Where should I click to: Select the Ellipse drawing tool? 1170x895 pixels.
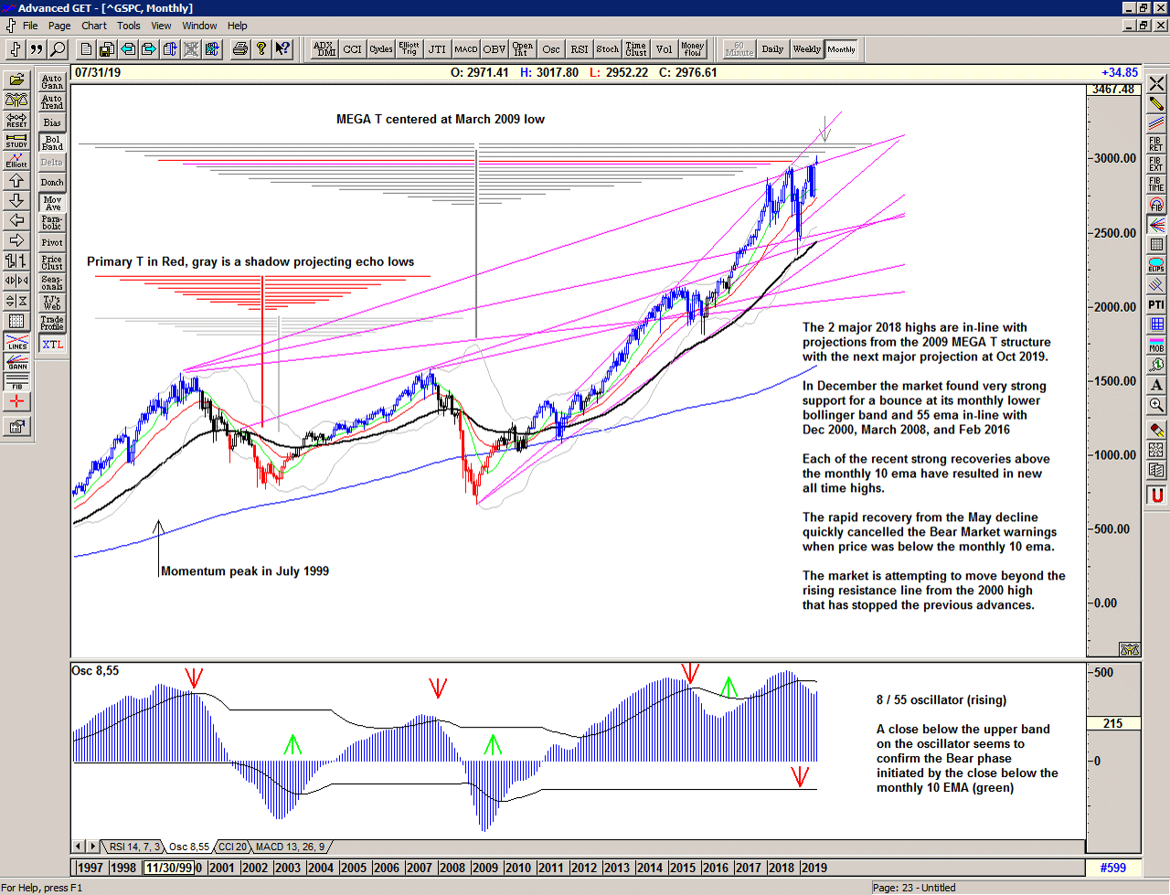(x=1156, y=265)
